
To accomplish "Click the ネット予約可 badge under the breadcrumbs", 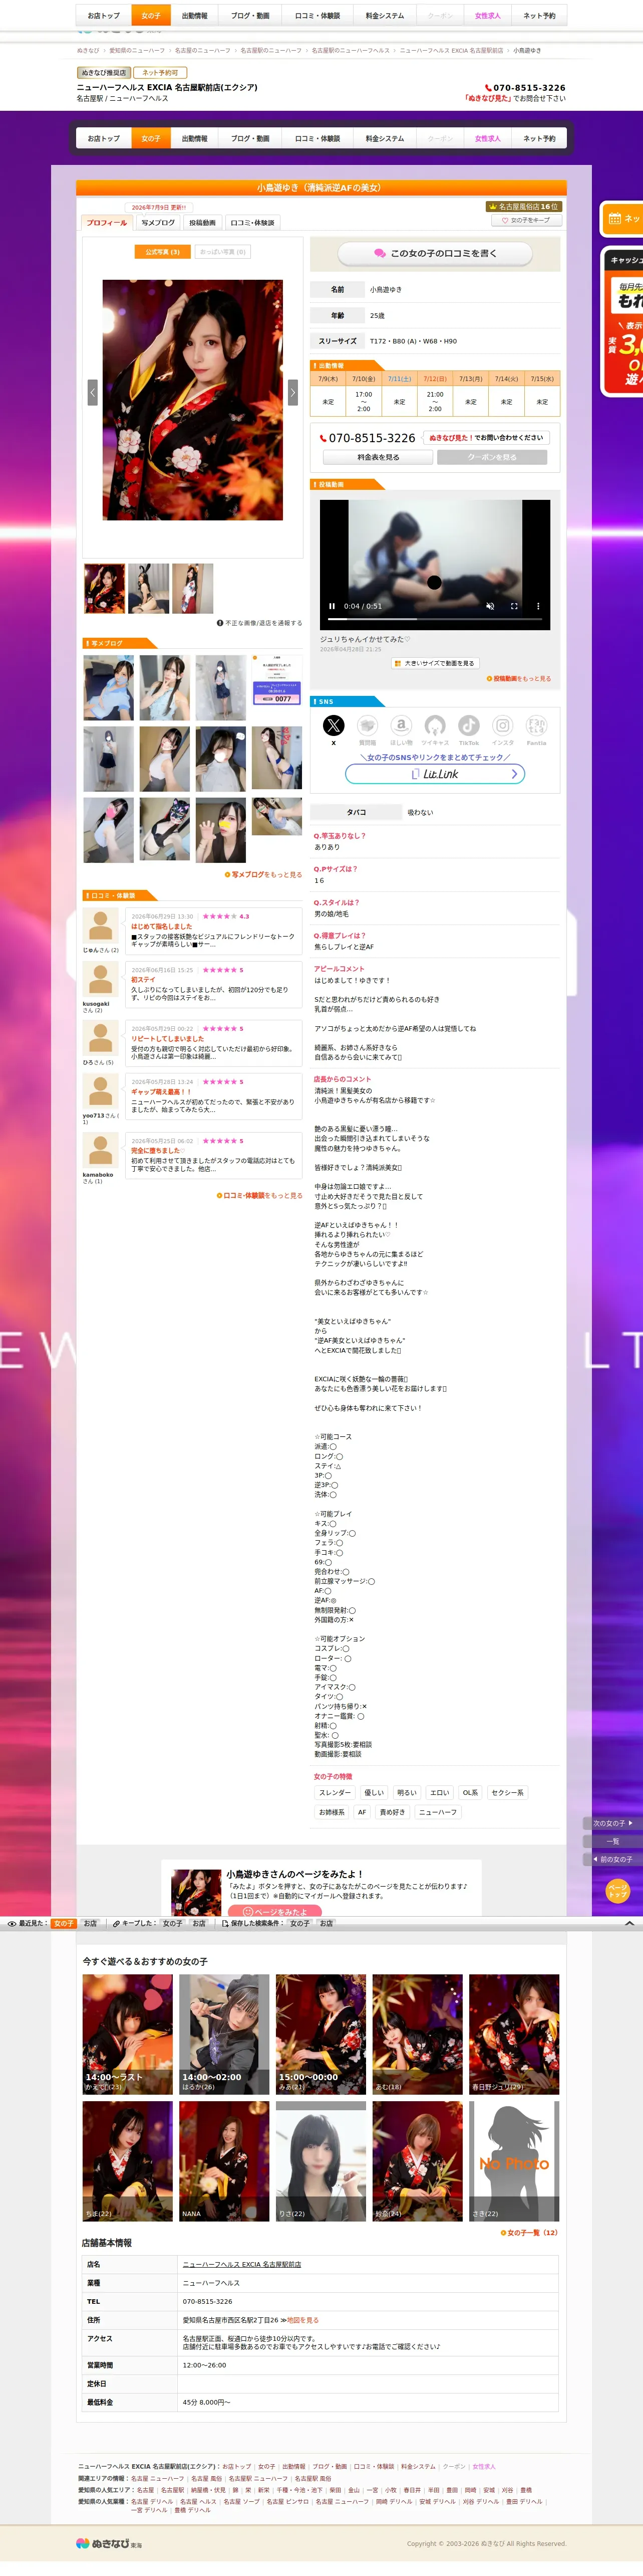I will (x=160, y=73).
